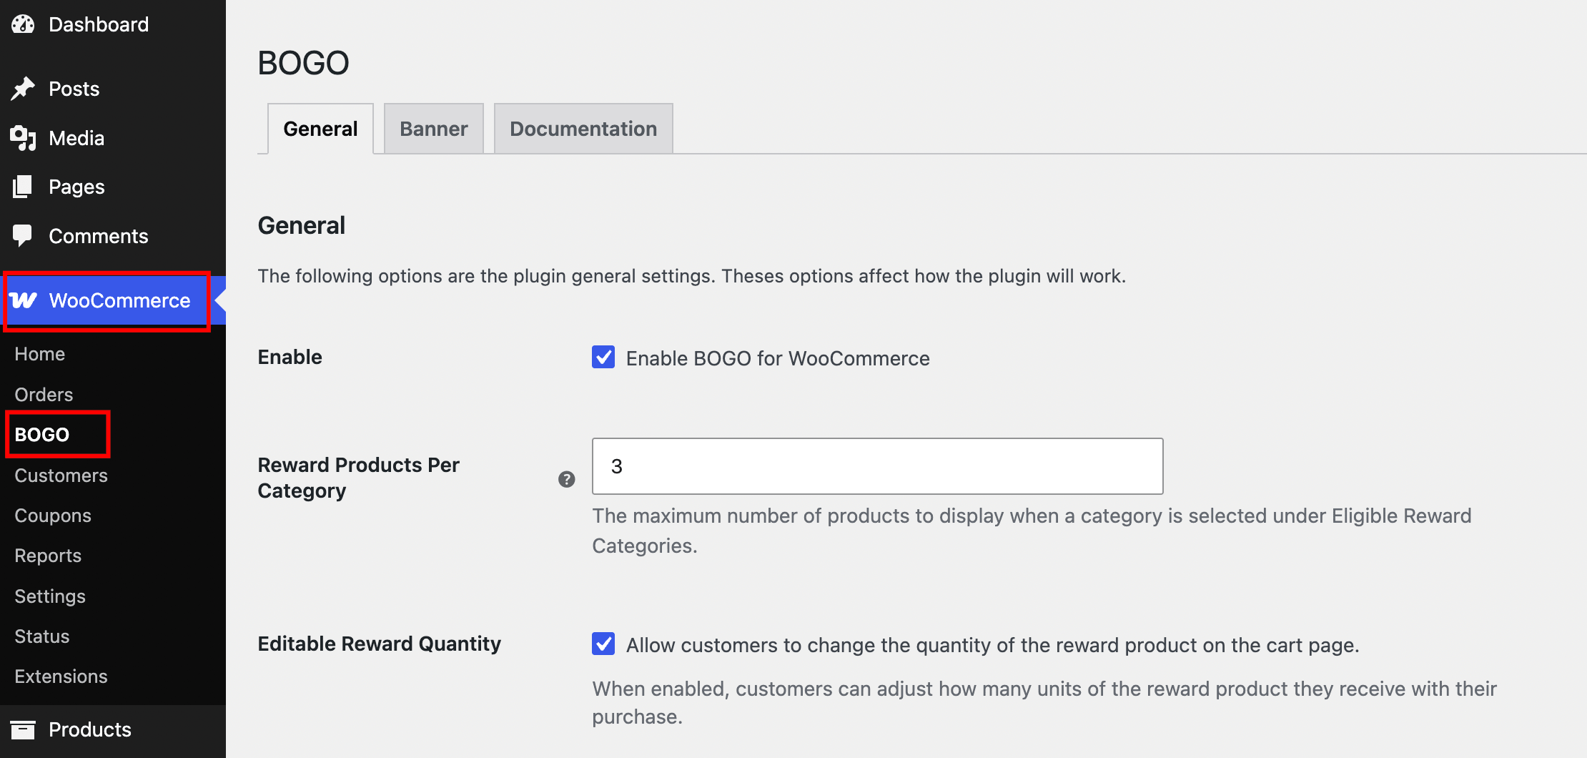
Task: Click the Dashboard gauge icon
Action: [x=23, y=24]
